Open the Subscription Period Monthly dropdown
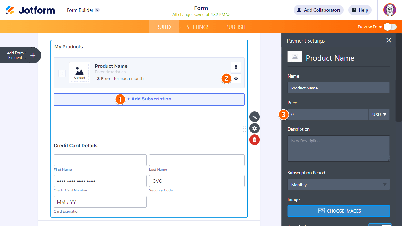The image size is (402, 226). [339, 185]
